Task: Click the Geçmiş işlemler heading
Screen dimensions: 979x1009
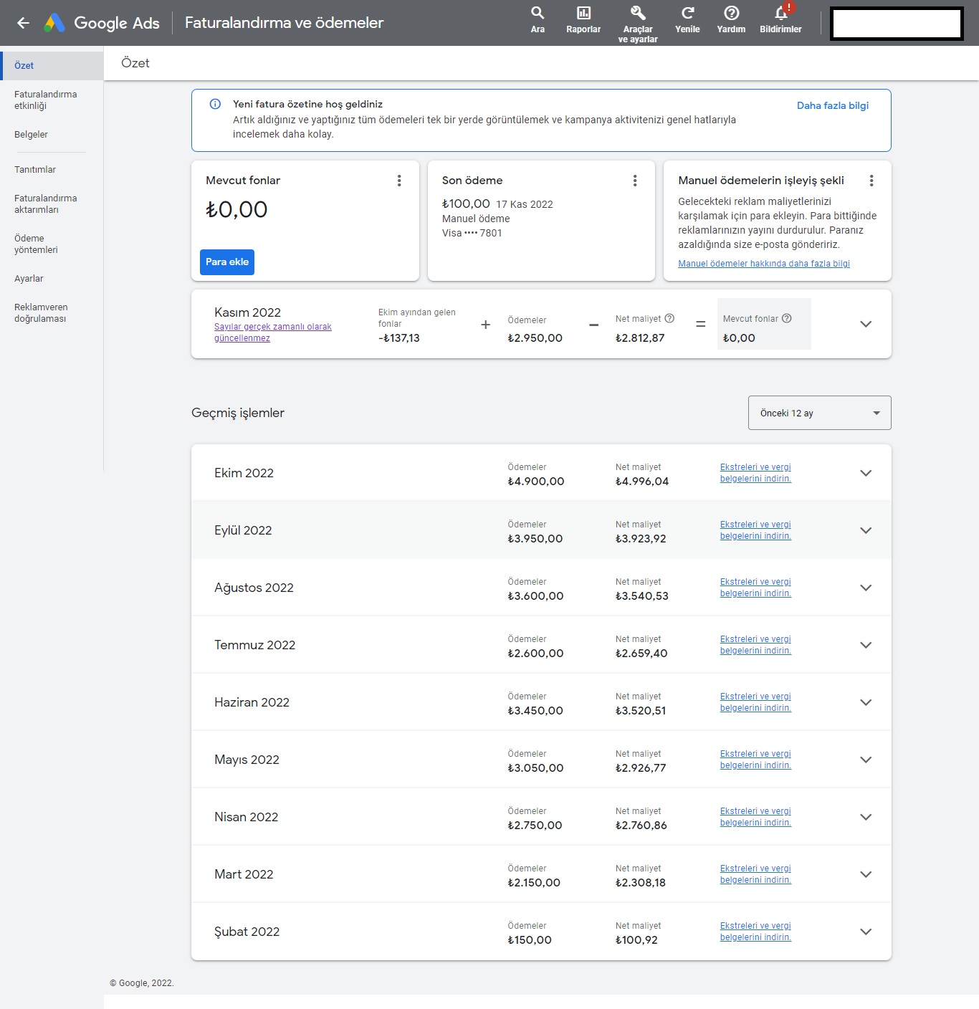Action: (x=238, y=413)
